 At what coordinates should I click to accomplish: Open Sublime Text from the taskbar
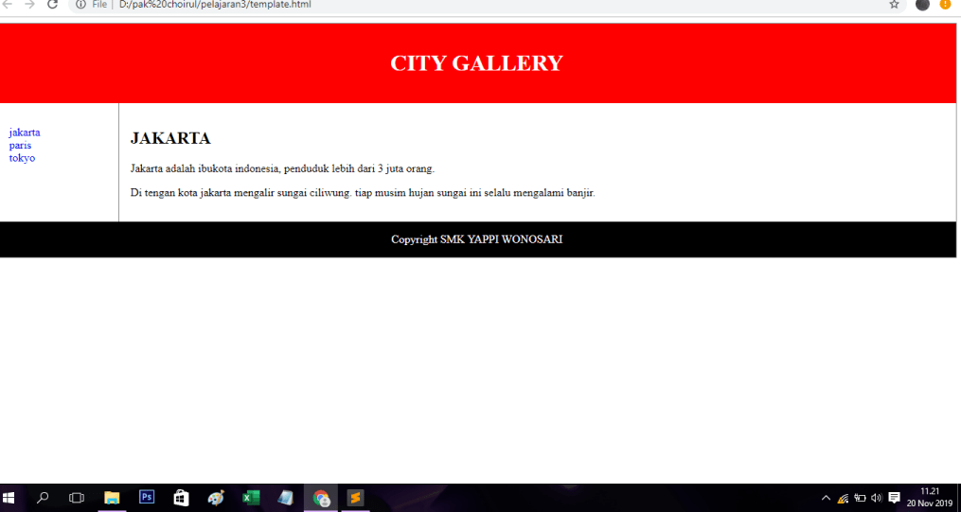[355, 498]
